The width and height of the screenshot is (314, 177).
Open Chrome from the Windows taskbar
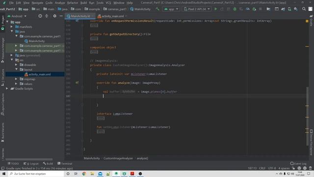pyautogui.click(x=84, y=174)
